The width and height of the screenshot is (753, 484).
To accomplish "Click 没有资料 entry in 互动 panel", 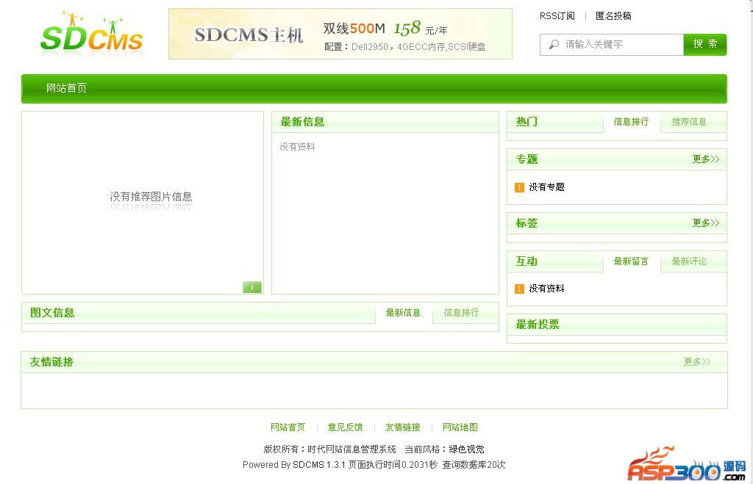I will [x=546, y=289].
